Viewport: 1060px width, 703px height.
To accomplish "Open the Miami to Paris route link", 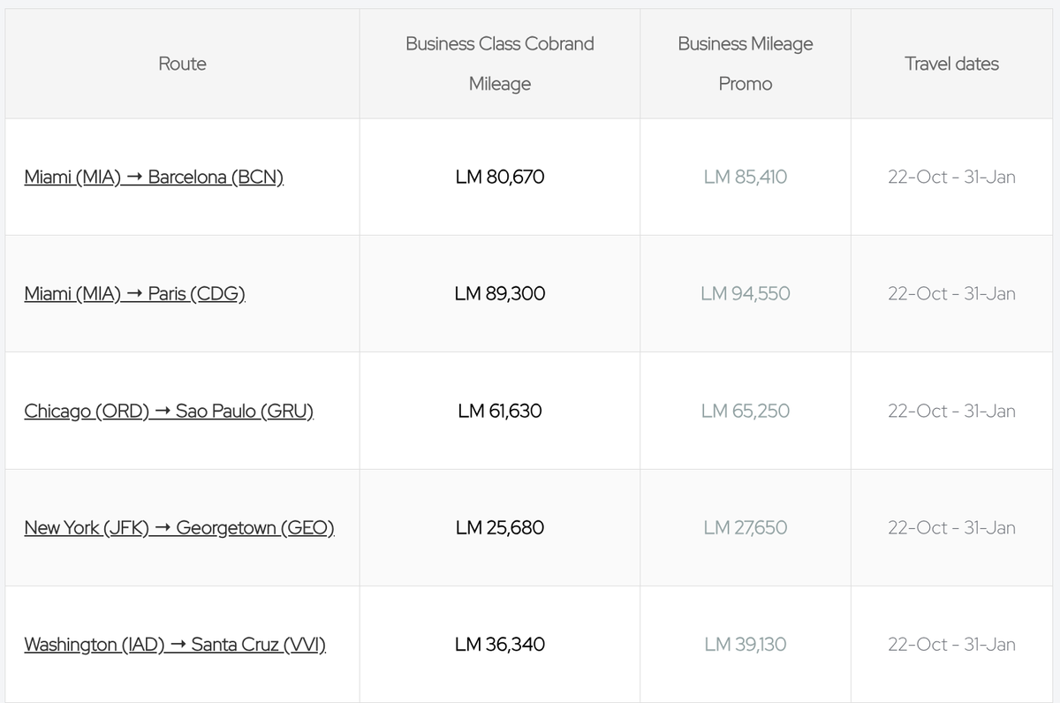I will (x=135, y=294).
